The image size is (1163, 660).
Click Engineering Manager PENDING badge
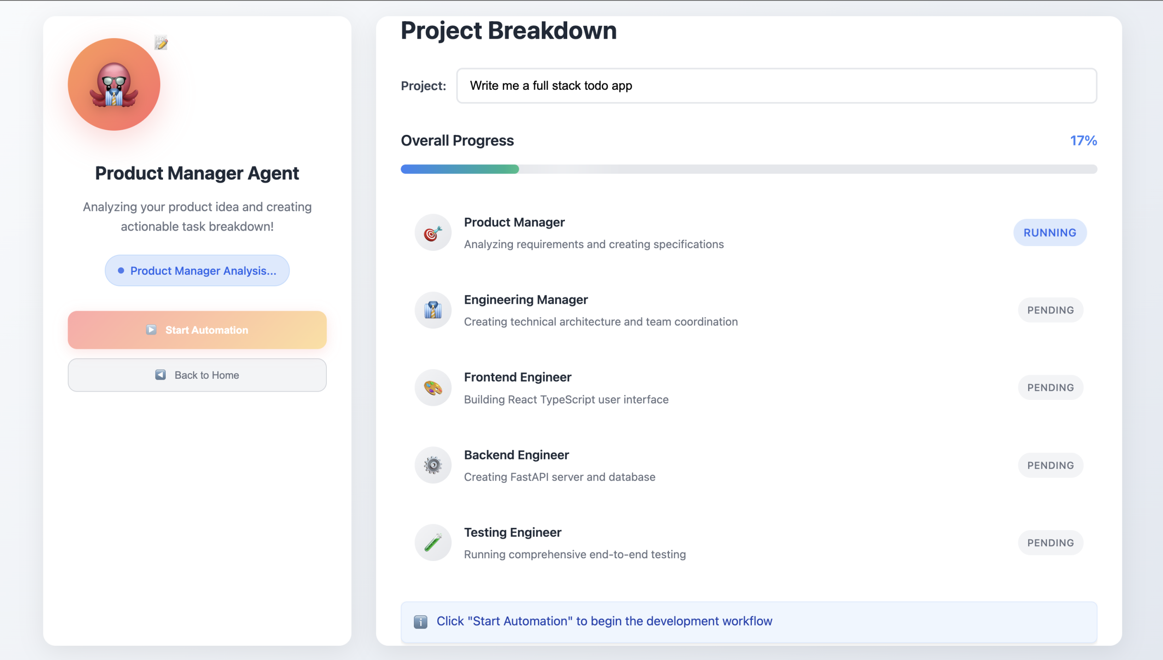(1050, 310)
